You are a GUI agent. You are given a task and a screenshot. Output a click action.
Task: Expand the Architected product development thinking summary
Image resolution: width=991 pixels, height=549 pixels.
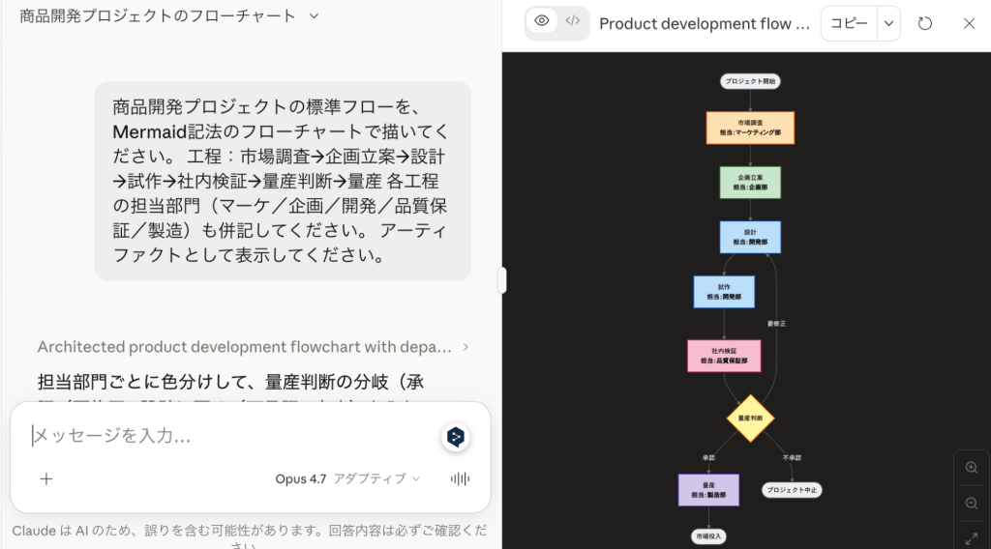click(253, 347)
